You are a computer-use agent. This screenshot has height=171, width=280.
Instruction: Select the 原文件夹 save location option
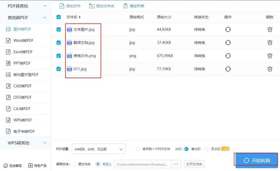(73, 164)
